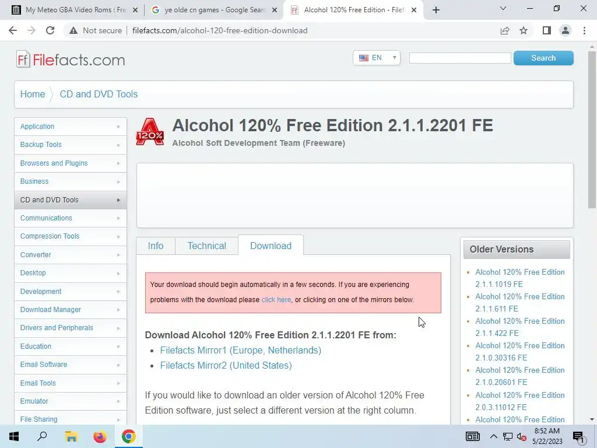Open the notification center icon

[x=578, y=437]
